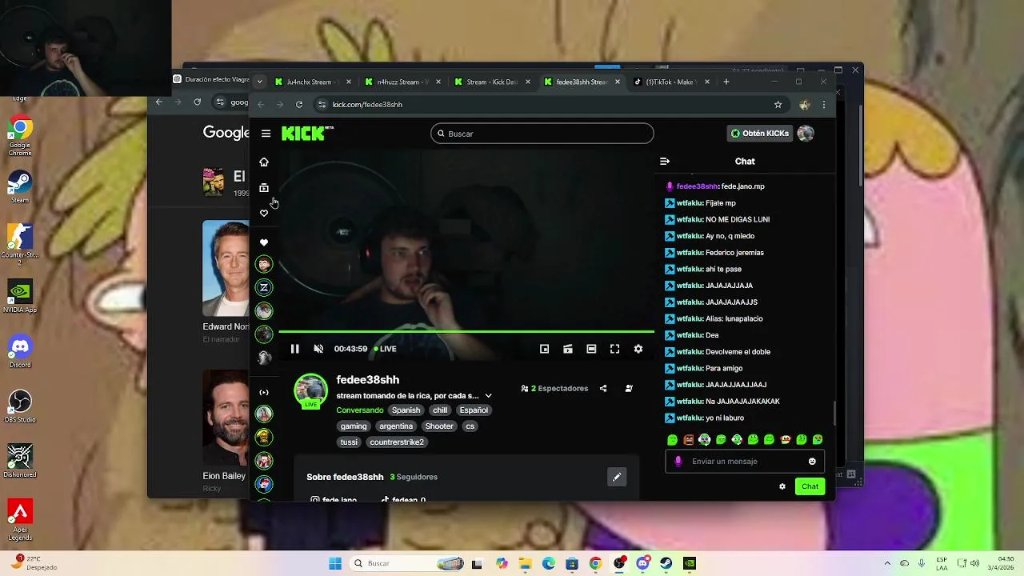Viewport: 1024px width, 576px height.
Task: Collapse the chat panel with the arrow icon
Action: pyautogui.click(x=664, y=161)
